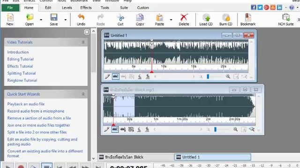
Task: Open the Effects Tutorial link
Action: click(x=20, y=66)
